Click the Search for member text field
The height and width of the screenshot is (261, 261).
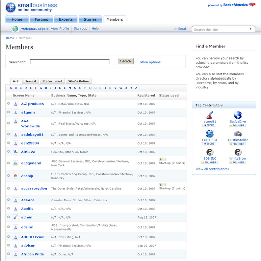click(70, 62)
